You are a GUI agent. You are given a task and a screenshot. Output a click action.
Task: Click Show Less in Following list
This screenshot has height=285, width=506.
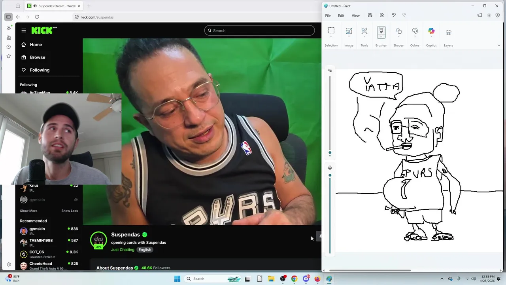(x=70, y=211)
